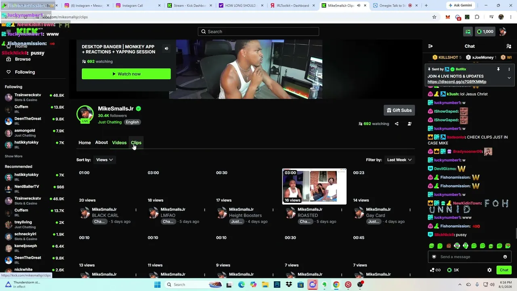Open the Filter by Last Week dropdown
The height and width of the screenshot is (291, 517).
pyautogui.click(x=399, y=160)
